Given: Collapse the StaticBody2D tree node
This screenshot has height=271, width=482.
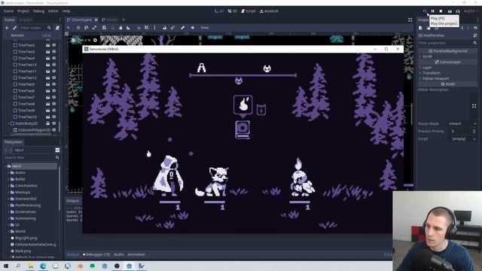Looking at the screenshot, I should (8, 123).
